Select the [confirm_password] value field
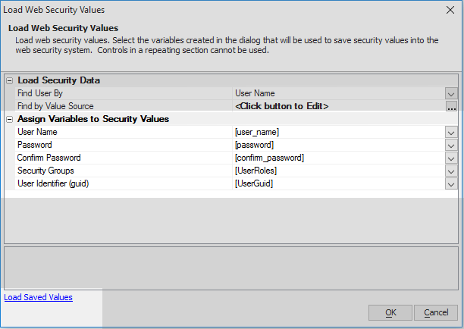464x329 pixels. (339, 158)
